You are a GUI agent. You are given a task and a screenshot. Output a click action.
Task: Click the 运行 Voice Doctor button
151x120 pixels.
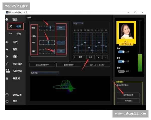[x=97, y=65]
